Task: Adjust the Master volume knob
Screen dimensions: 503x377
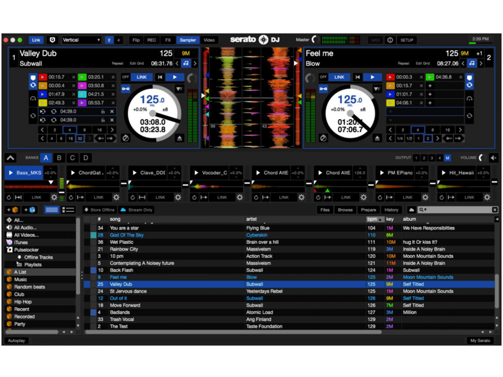Action: coord(315,40)
